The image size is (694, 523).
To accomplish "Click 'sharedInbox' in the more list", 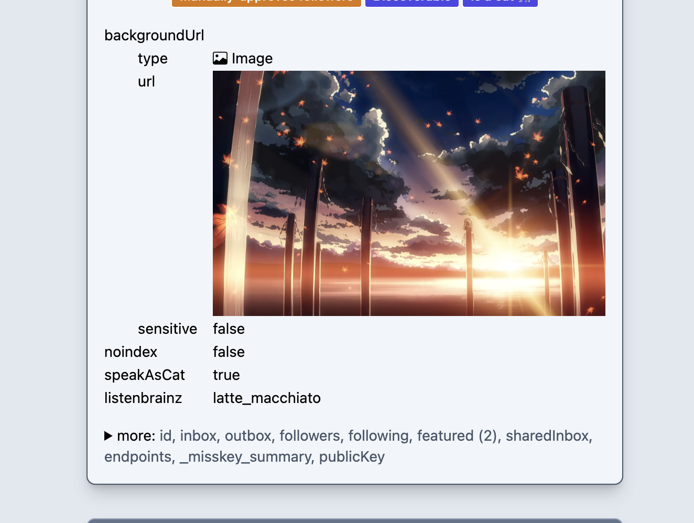I will click(547, 435).
